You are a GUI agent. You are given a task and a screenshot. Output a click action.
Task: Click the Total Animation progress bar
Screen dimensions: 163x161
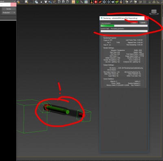tap(124, 26)
